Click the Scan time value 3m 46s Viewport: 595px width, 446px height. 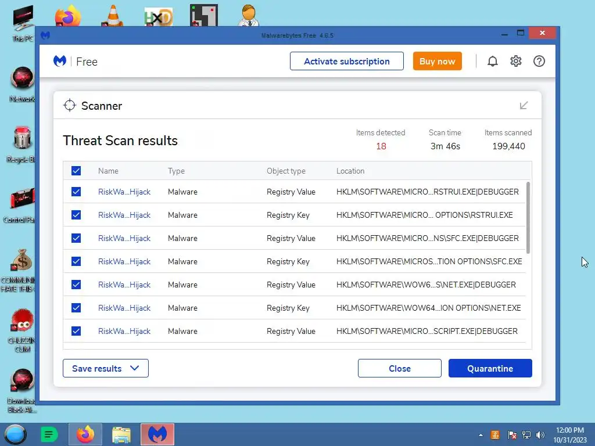click(445, 146)
